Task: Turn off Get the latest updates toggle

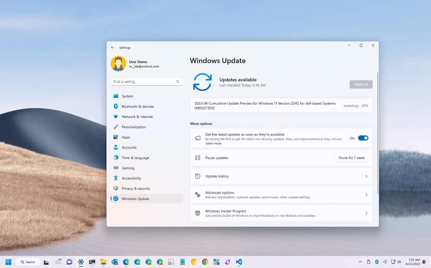Action: point(363,138)
